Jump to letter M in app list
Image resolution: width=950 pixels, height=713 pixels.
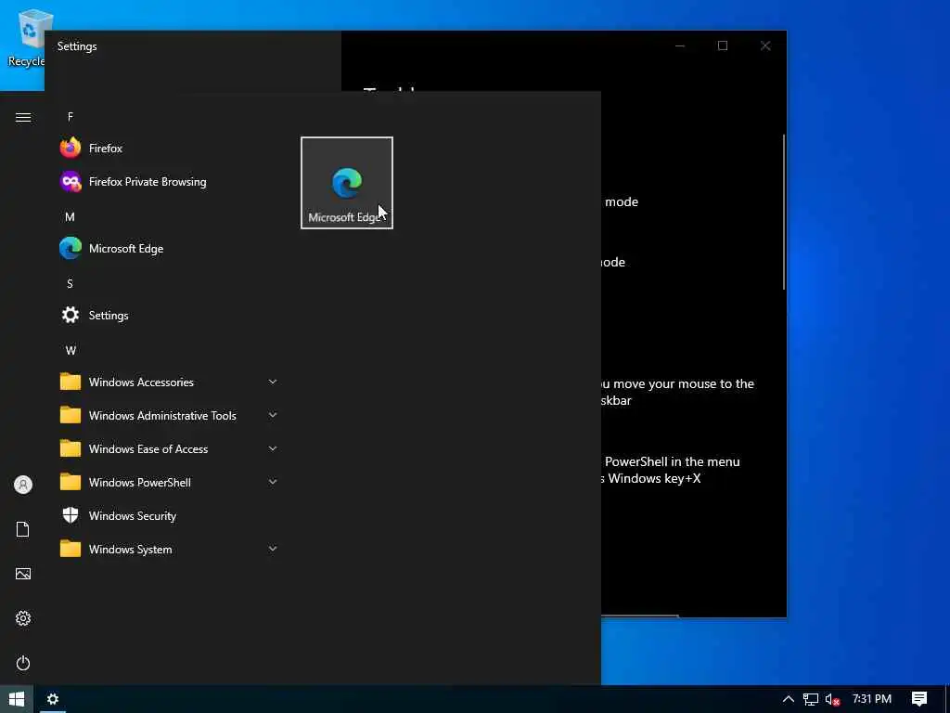pos(71,217)
